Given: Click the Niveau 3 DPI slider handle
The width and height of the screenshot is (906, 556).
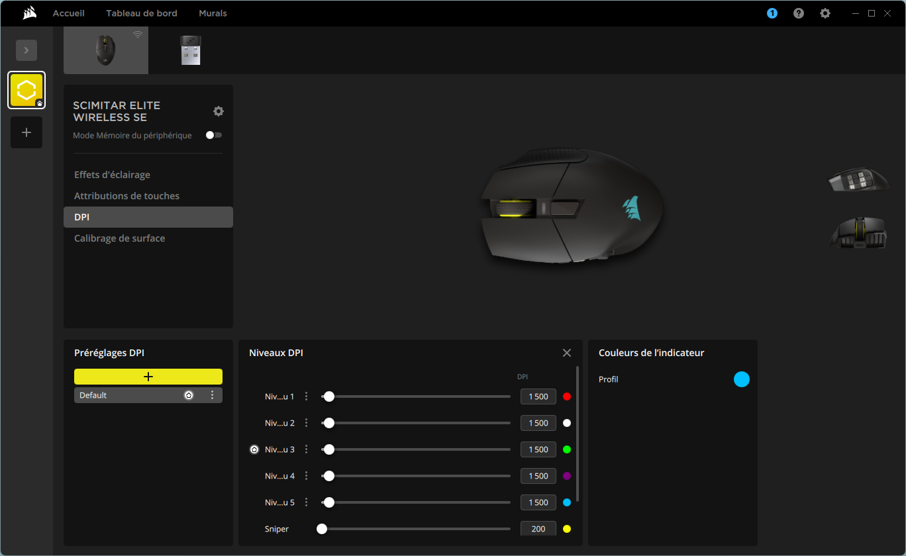Looking at the screenshot, I should point(328,449).
